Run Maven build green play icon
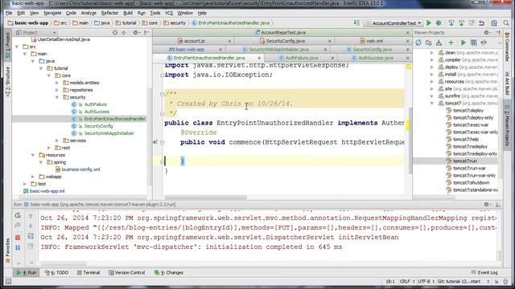 coord(463,43)
